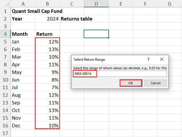
Task: Click the Jul cell
Action: coord(23,87)
